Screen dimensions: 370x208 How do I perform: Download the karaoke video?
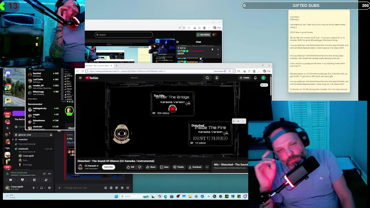tap(195, 167)
